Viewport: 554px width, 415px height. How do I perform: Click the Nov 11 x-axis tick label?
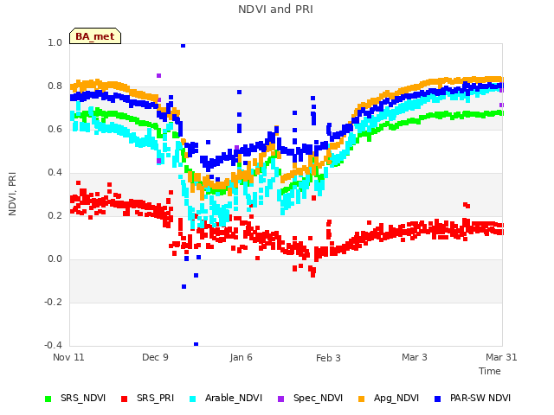point(68,357)
